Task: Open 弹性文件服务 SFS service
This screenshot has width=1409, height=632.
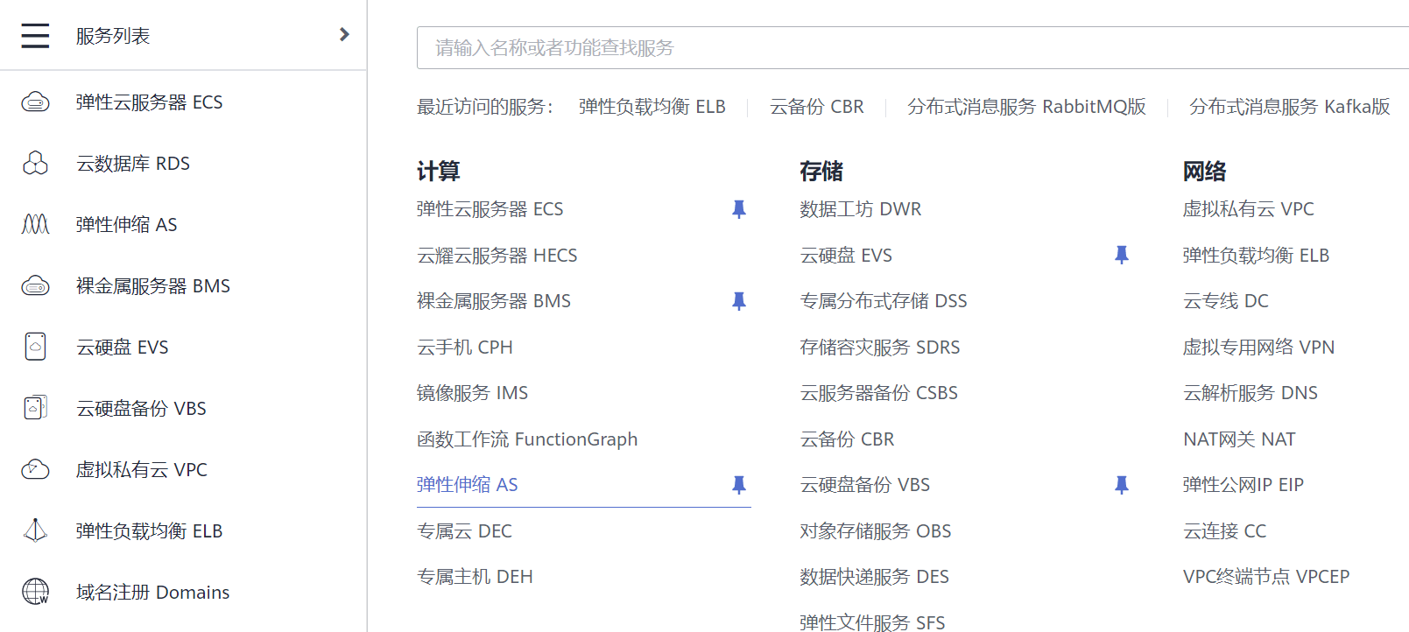Action: 872,621
